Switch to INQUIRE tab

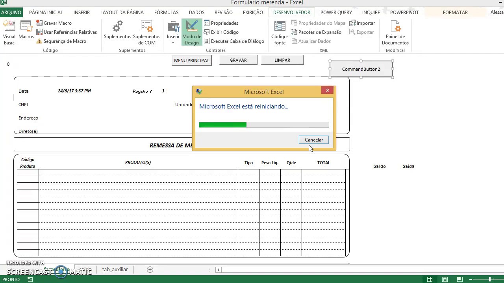[x=371, y=13]
